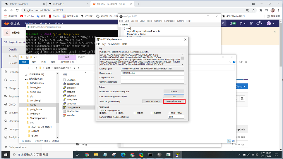Viewport: 283px width, 159px height.
Task: Click the Key passphrase input field
Action: [152, 78]
